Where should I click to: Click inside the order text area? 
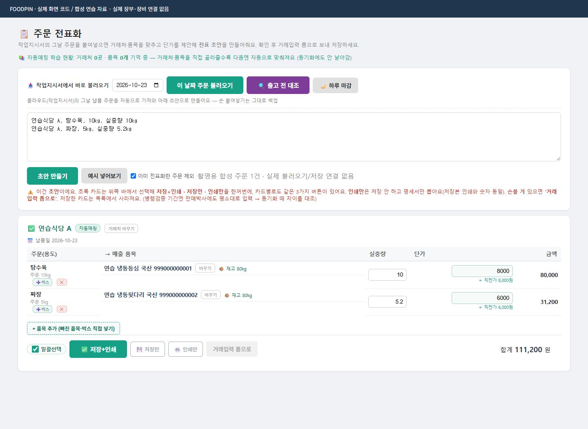point(294,137)
